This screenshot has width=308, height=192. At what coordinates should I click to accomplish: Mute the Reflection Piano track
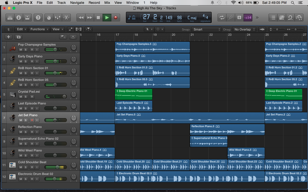(21, 132)
